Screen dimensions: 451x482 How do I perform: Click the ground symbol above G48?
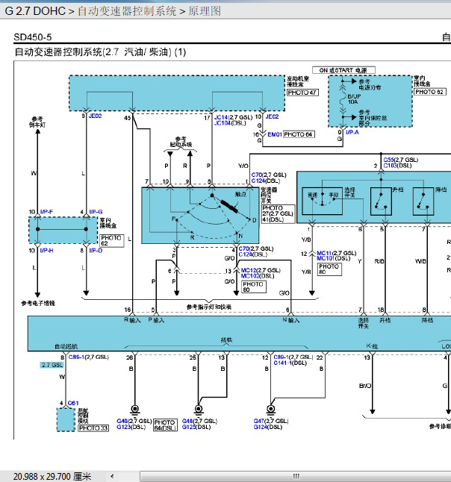click(x=199, y=410)
